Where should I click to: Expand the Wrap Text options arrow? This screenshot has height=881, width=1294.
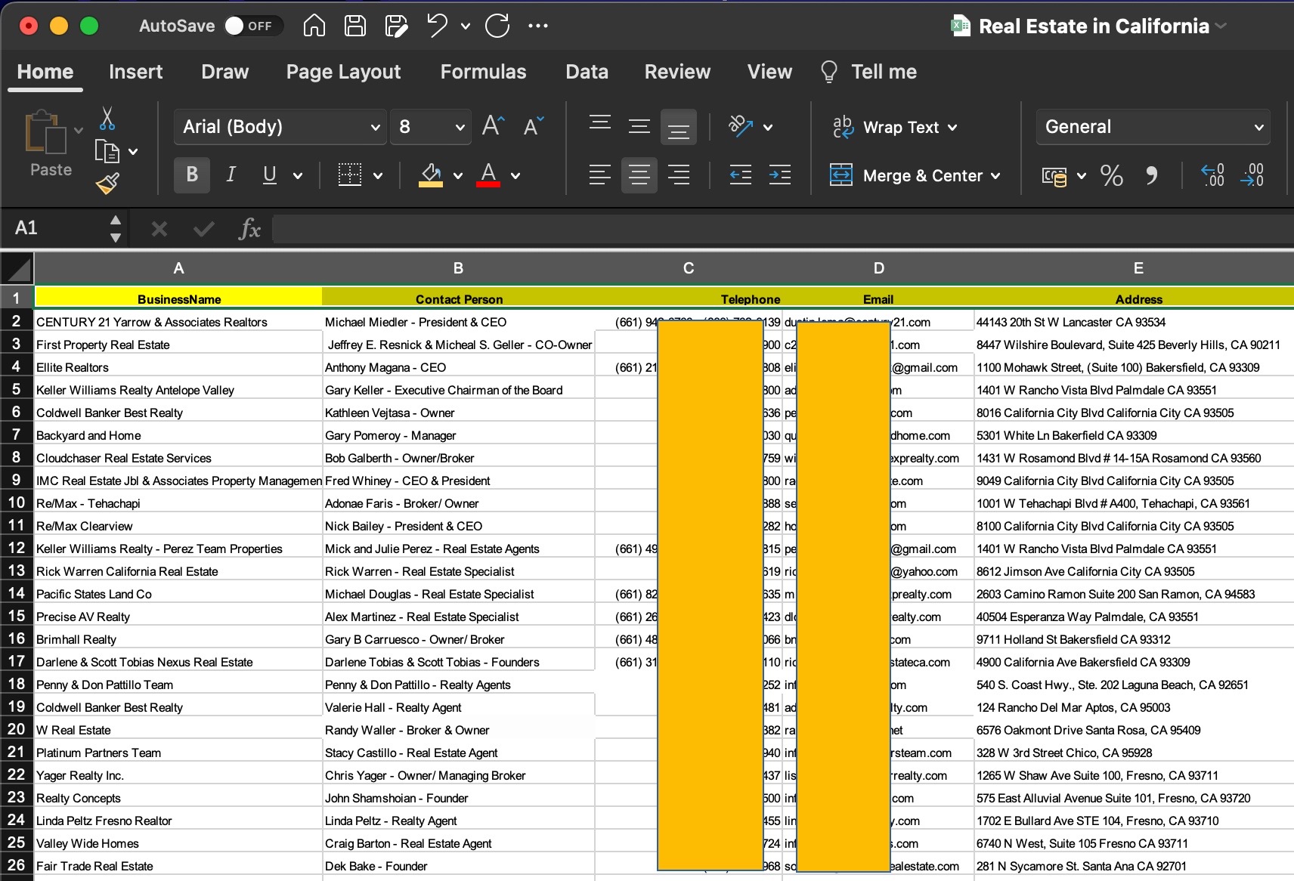tap(952, 128)
